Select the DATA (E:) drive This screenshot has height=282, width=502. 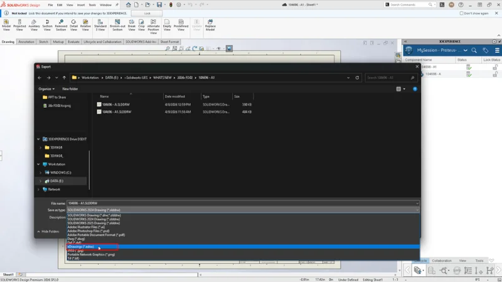click(x=56, y=180)
